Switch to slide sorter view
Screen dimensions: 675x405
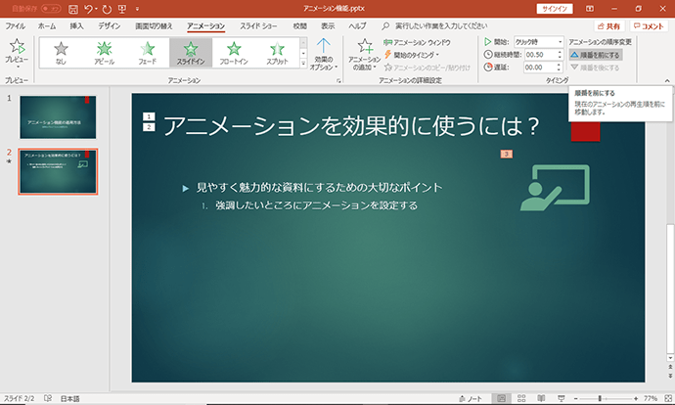pos(521,398)
